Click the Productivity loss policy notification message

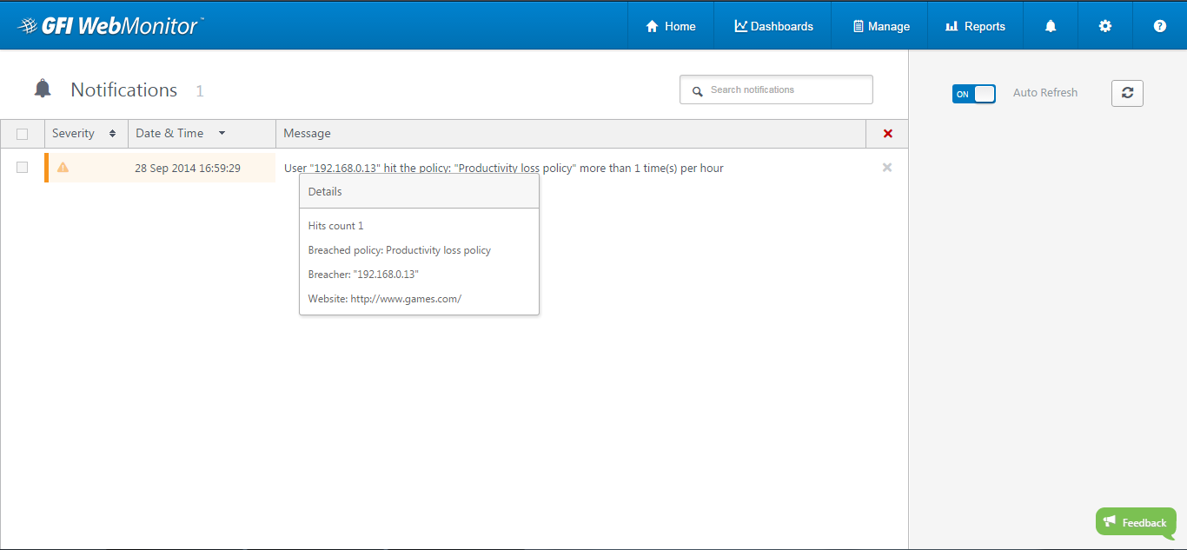click(504, 169)
